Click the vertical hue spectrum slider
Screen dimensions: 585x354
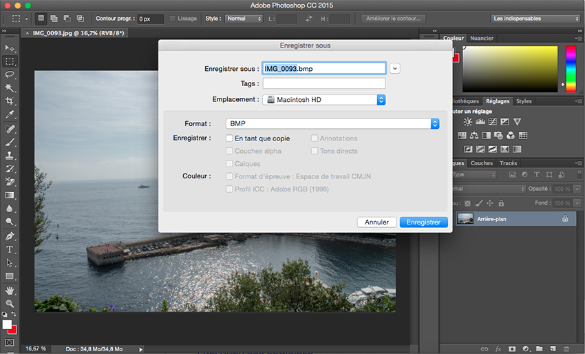[571, 69]
